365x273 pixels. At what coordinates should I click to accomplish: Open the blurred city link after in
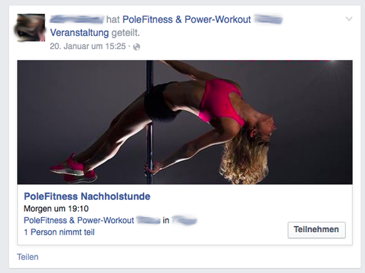[184, 220]
